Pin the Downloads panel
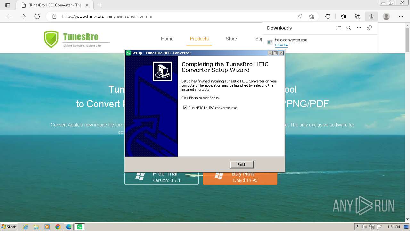This screenshot has height=231, width=410. [369, 28]
